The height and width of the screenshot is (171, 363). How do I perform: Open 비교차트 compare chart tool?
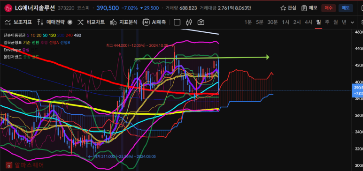(x=91, y=22)
